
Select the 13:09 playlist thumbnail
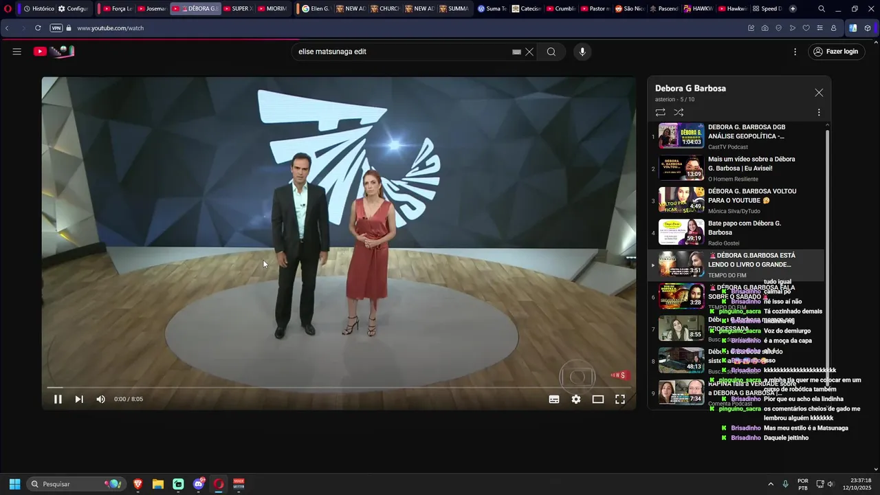click(x=681, y=168)
